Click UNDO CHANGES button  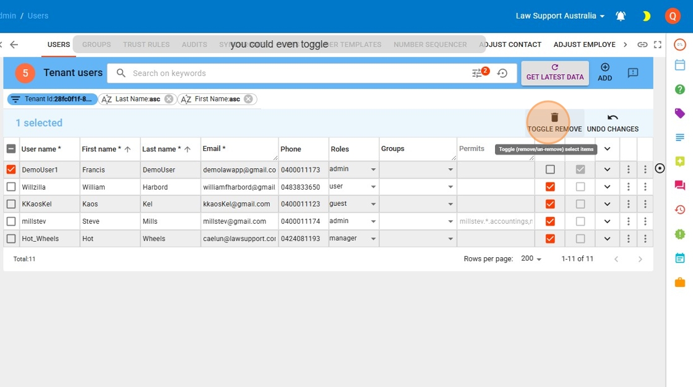613,123
